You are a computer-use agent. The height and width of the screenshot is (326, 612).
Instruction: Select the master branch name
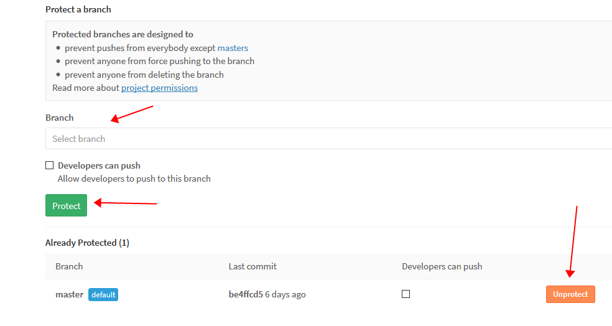69,294
